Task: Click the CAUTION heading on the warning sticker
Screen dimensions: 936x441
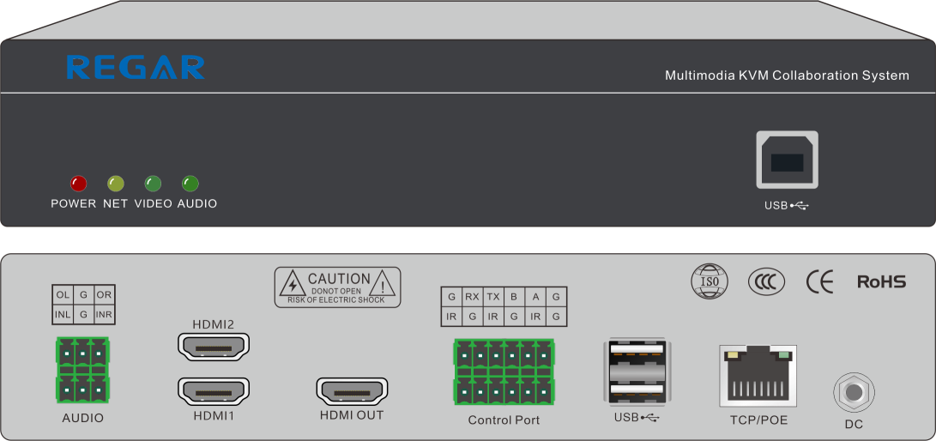Action: [x=339, y=279]
